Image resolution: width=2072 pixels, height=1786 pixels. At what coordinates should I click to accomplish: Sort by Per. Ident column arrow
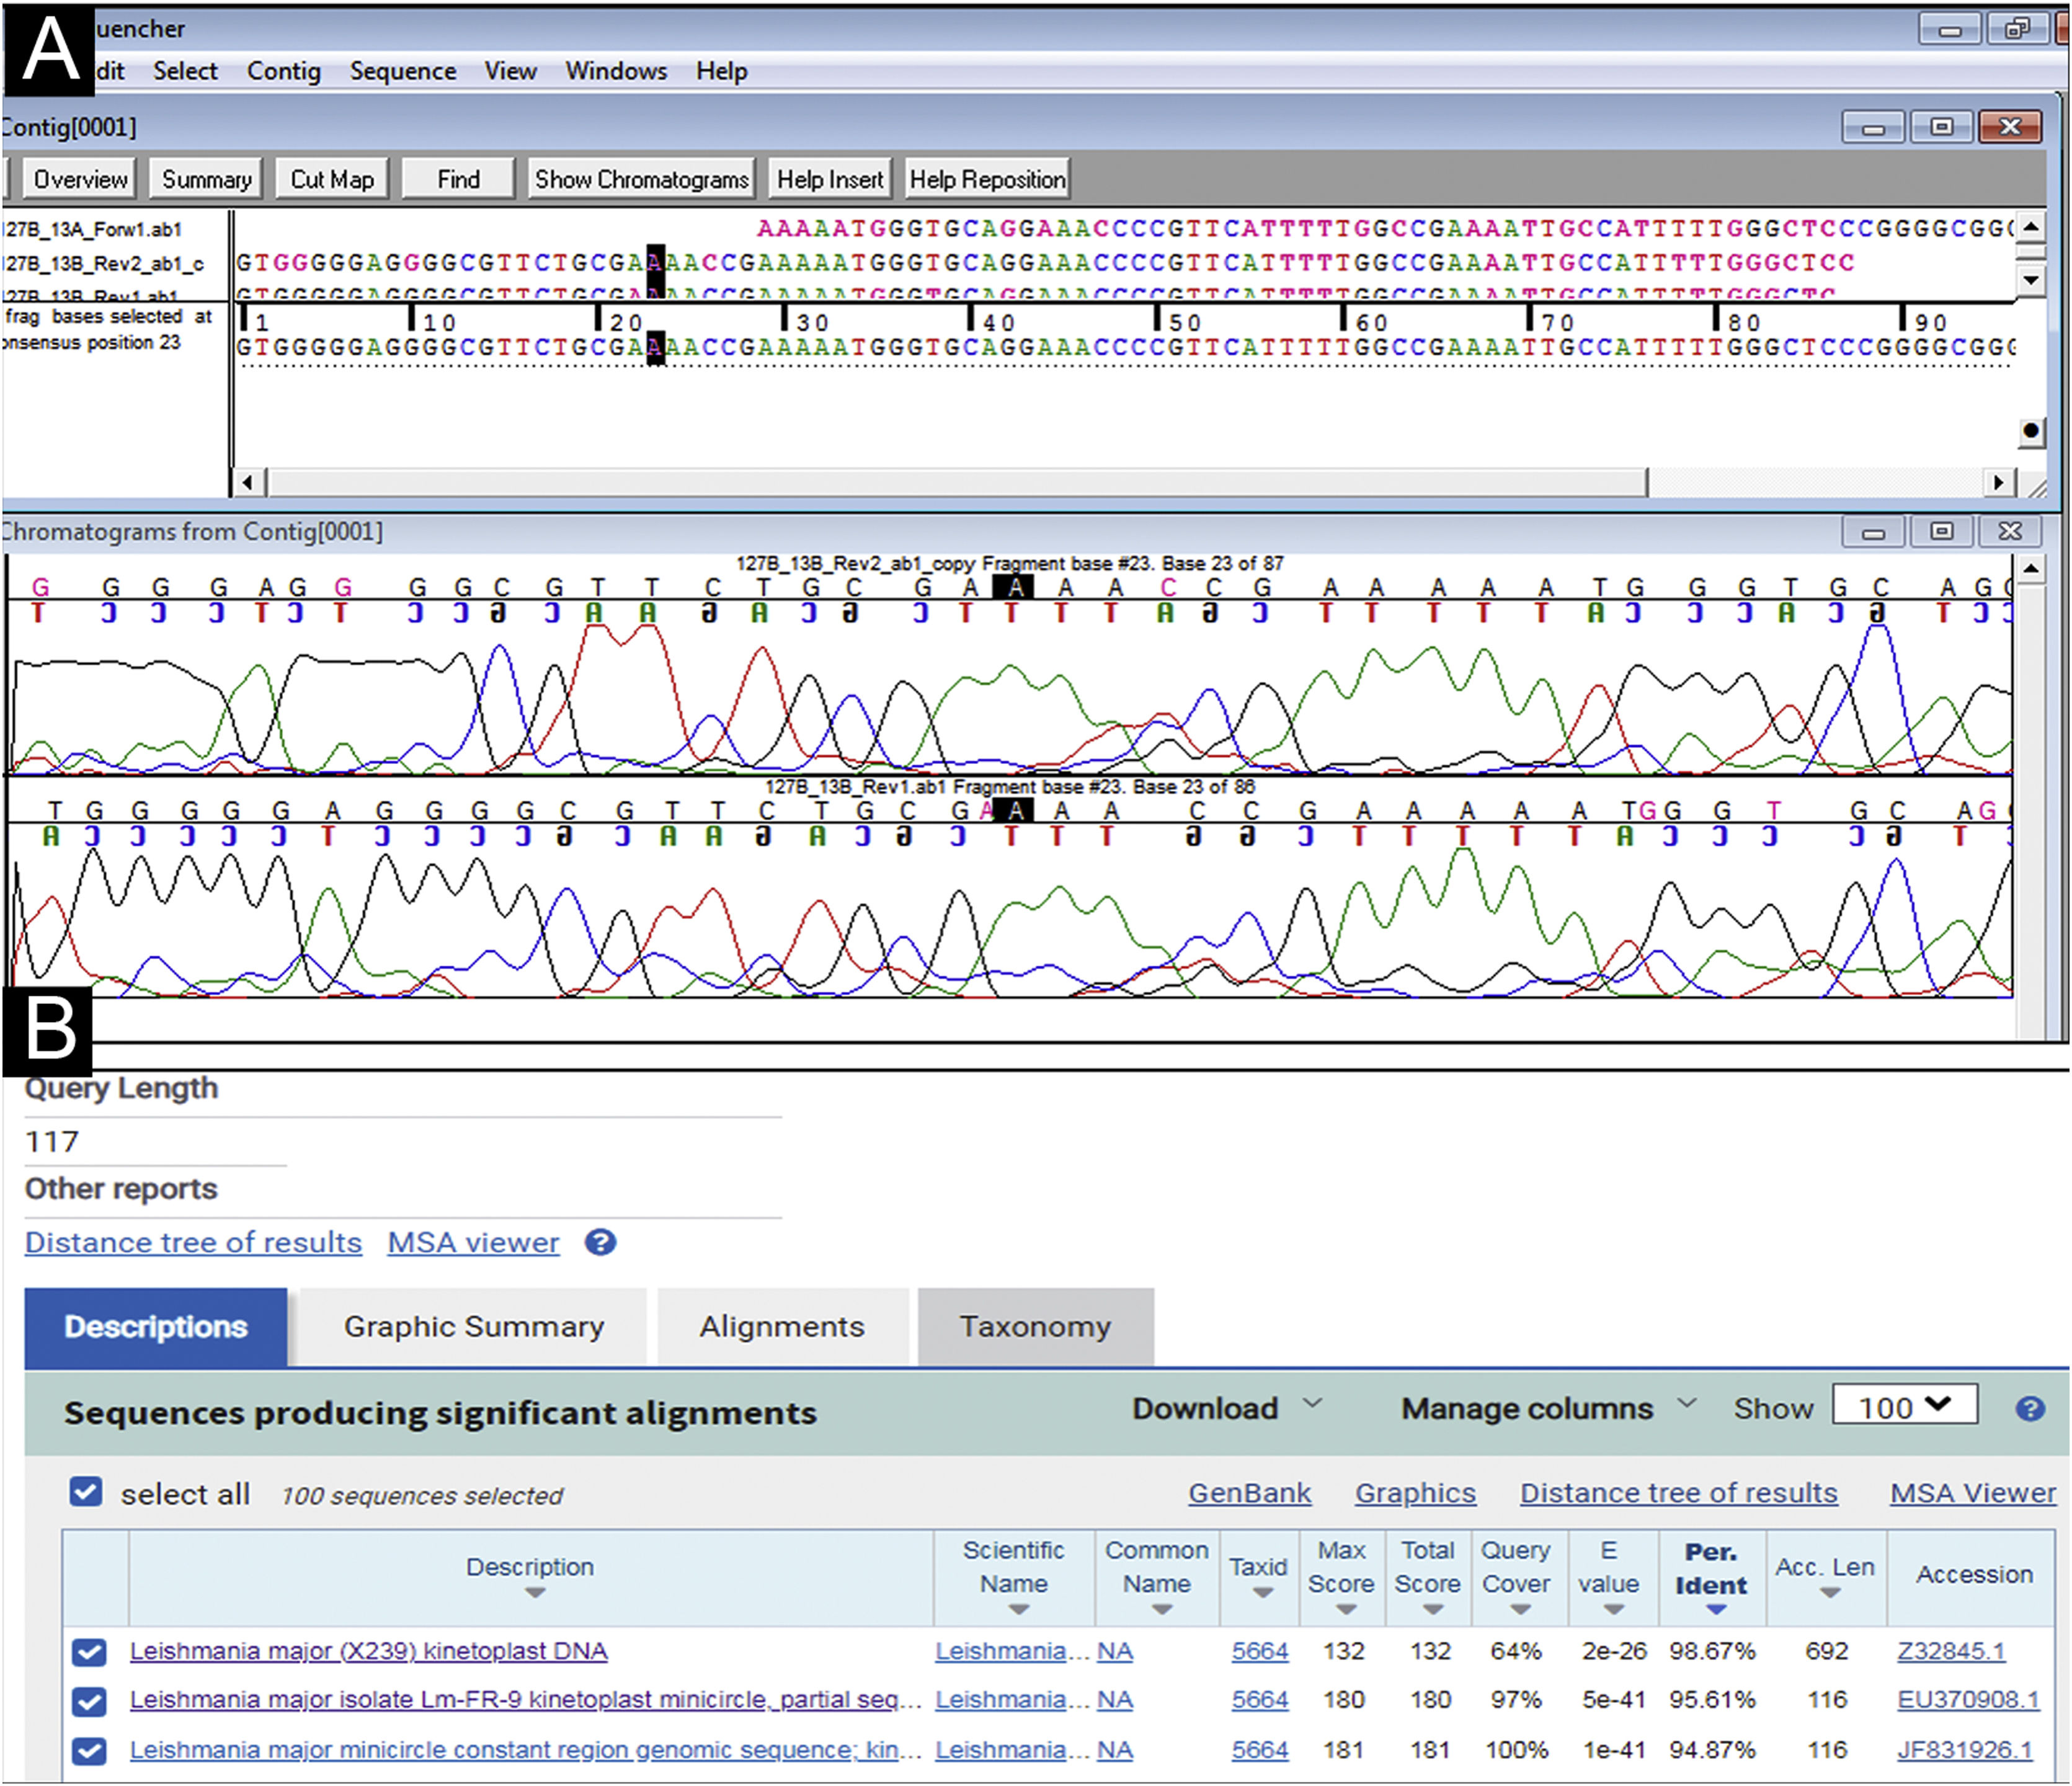click(x=1716, y=1609)
